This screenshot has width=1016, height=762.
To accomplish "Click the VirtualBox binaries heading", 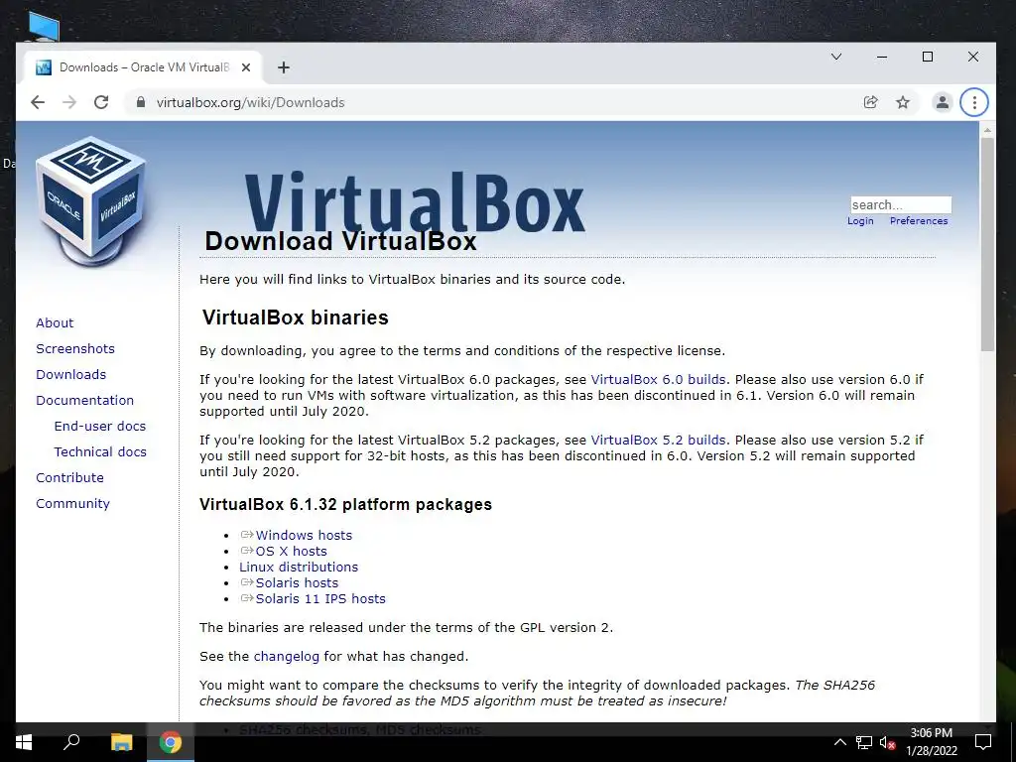I will click(296, 317).
